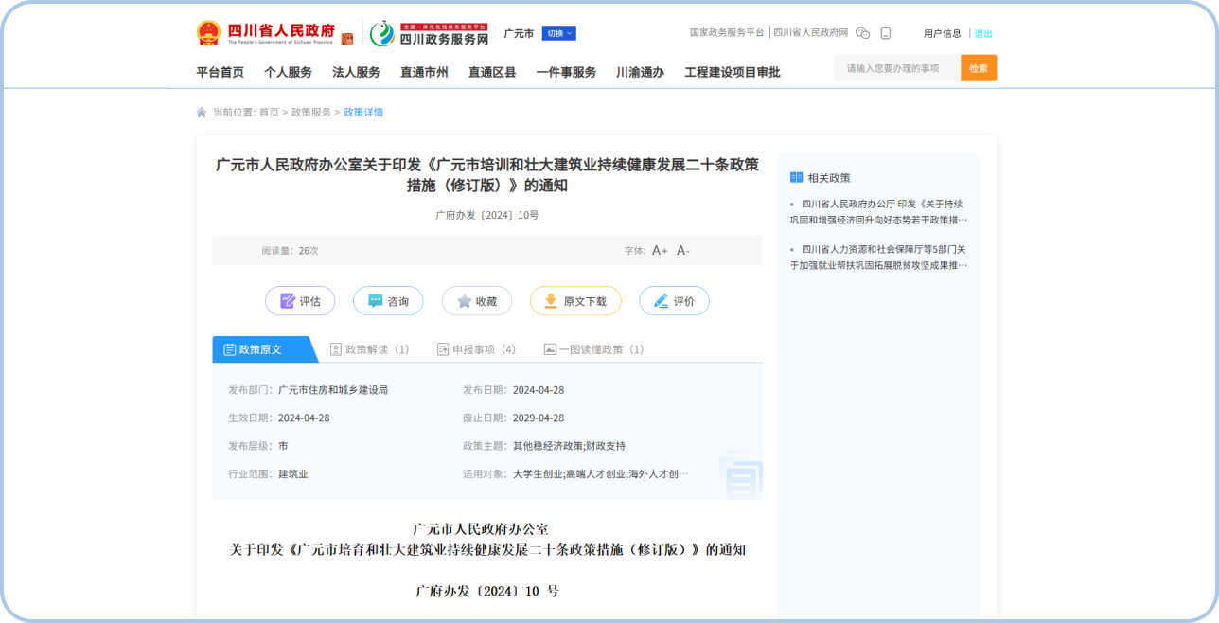This screenshot has width=1219, height=623.
Task: Click the WeChat icon in header
Action: point(862,33)
